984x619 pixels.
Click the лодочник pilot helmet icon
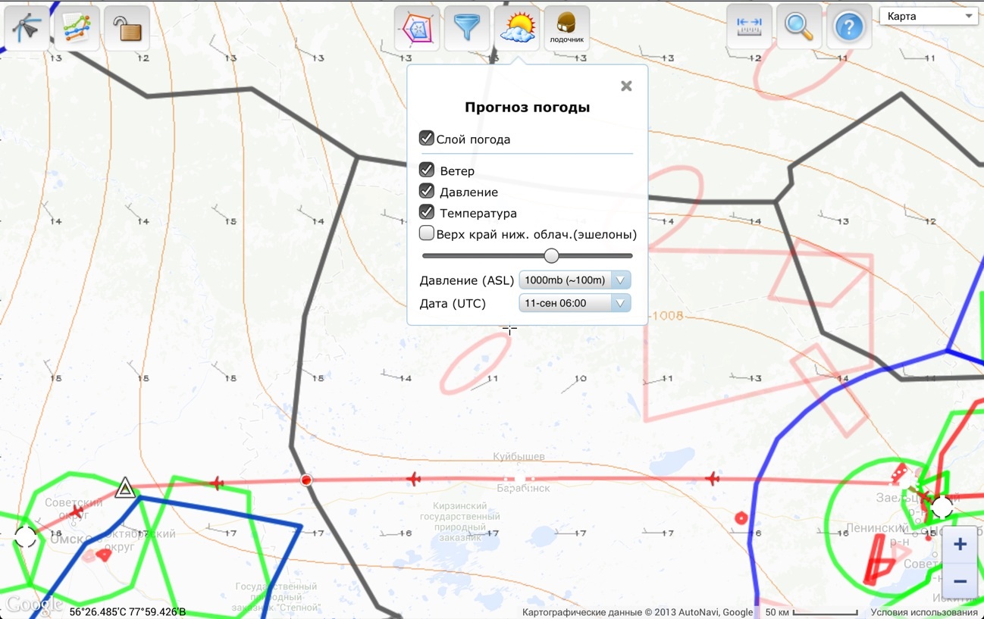click(567, 28)
